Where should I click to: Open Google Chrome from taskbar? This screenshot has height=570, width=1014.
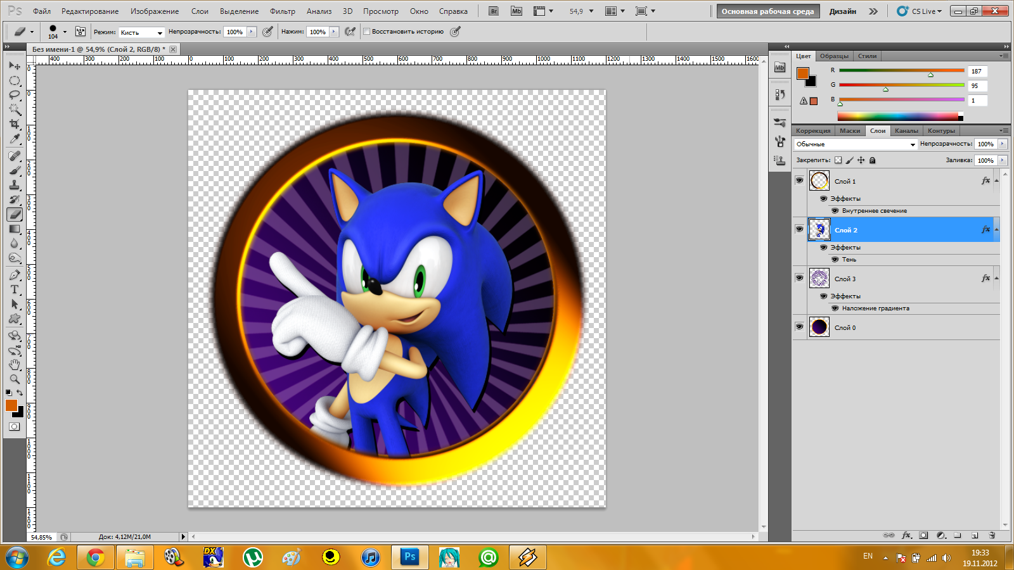pyautogui.click(x=95, y=557)
